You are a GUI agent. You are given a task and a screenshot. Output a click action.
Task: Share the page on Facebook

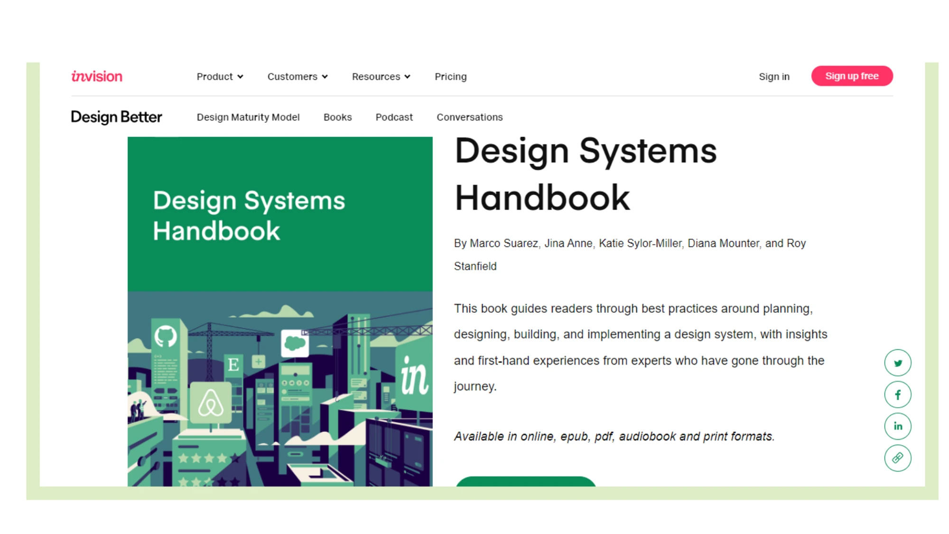[x=898, y=394]
